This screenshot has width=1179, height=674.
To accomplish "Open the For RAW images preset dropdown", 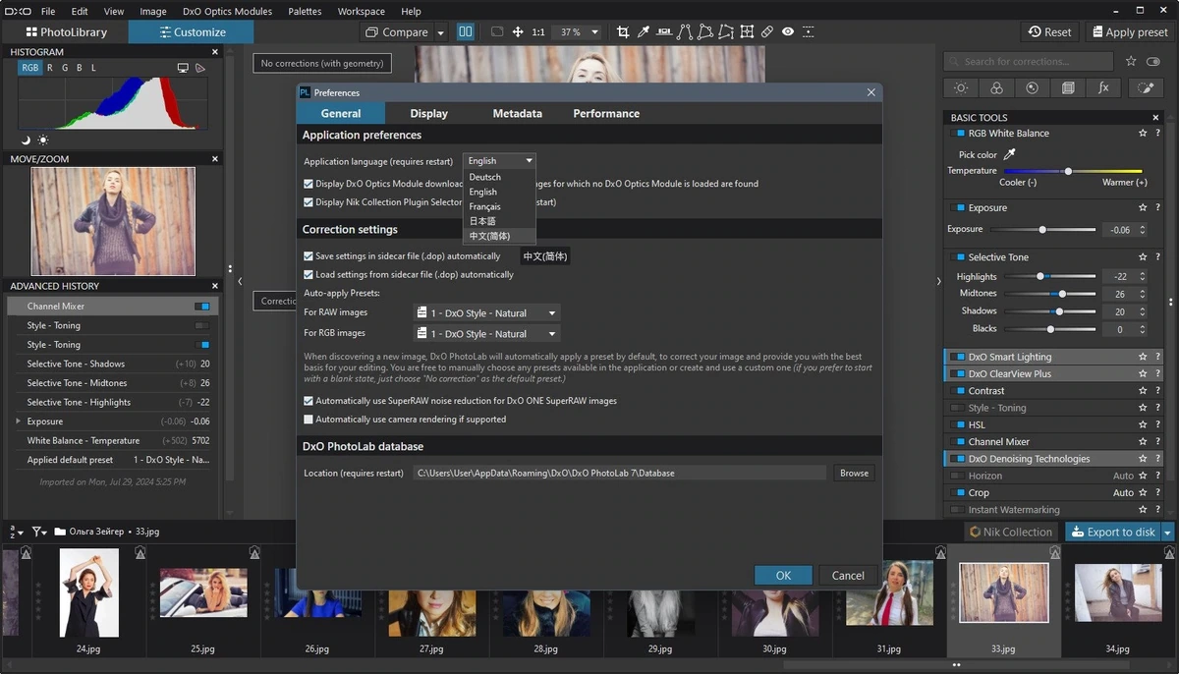I will 486,313.
